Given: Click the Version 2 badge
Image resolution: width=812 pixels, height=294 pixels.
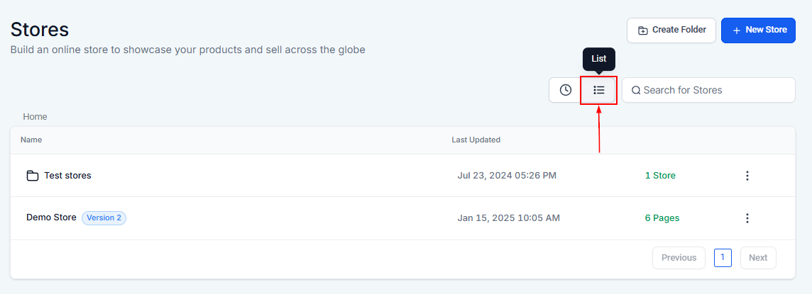Looking at the screenshot, I should tap(104, 217).
